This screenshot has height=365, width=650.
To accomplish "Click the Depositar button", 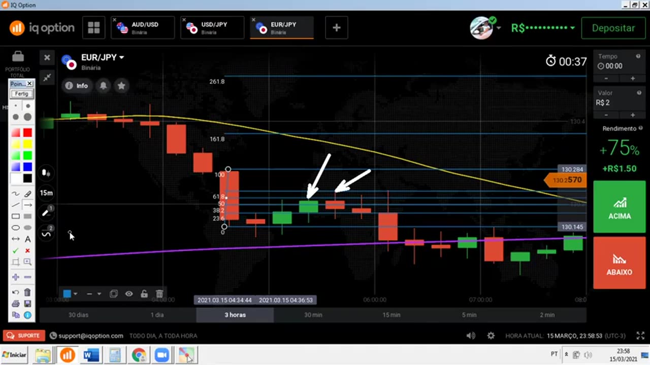I will (613, 28).
